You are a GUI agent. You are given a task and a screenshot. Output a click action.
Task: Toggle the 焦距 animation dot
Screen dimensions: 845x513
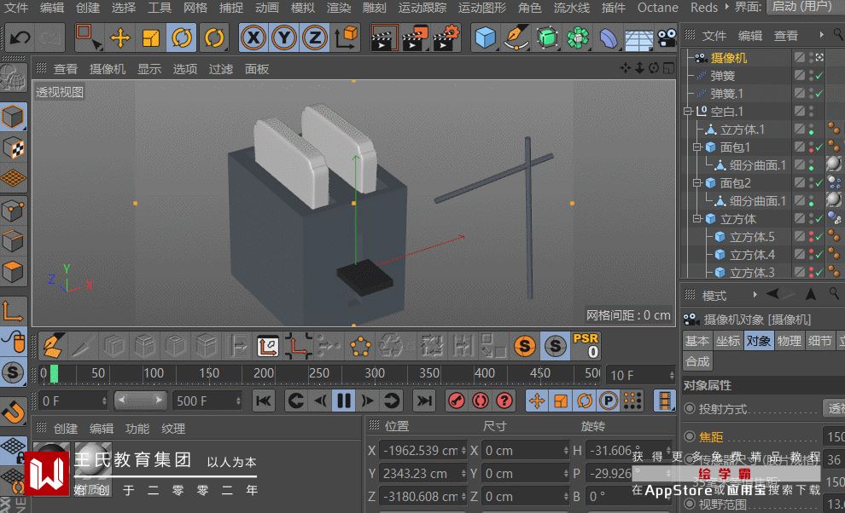pyautogui.click(x=690, y=436)
